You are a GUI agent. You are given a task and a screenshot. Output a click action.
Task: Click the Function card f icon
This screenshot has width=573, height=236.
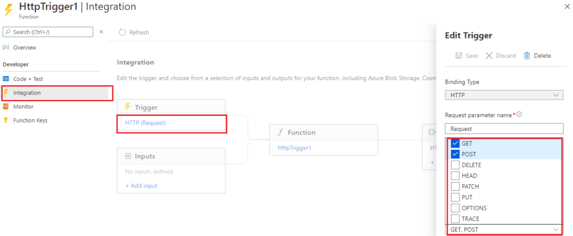tap(280, 132)
